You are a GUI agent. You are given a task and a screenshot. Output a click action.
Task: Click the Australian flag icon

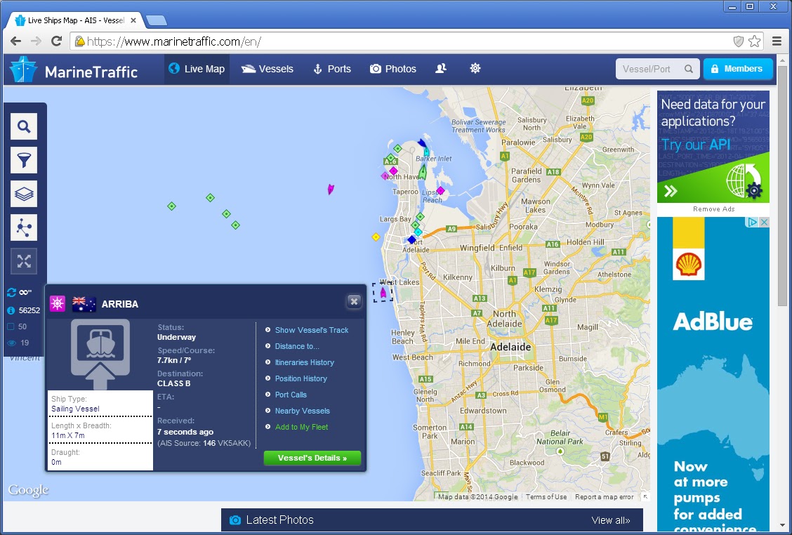(x=84, y=304)
